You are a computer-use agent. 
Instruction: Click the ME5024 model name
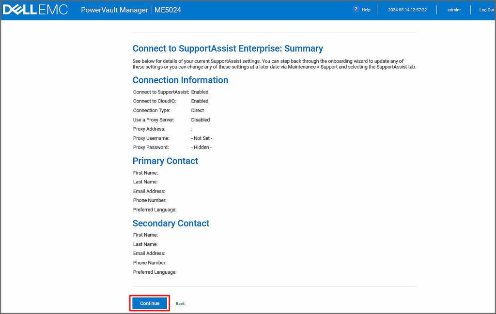click(x=168, y=10)
